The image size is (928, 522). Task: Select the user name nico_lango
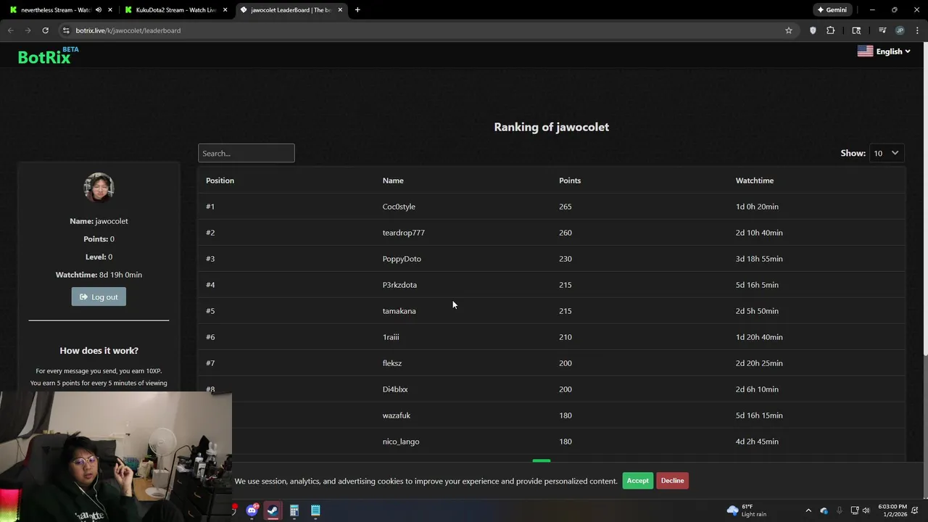[x=401, y=442]
